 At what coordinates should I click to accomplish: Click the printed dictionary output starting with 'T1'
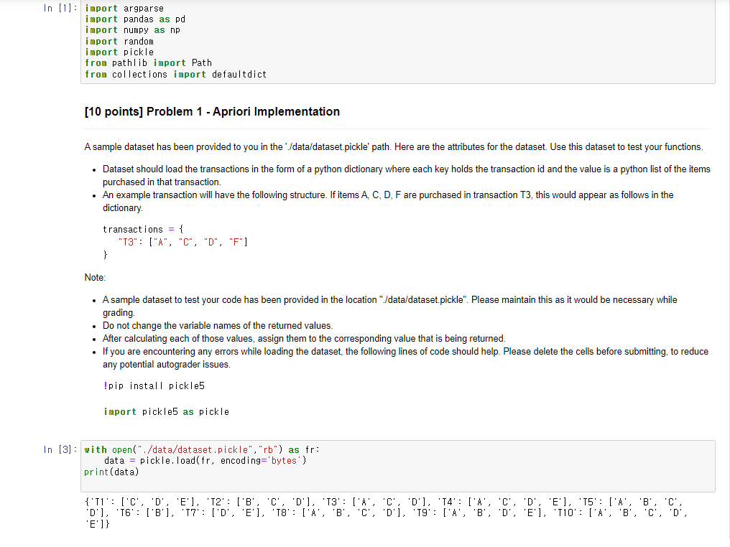click(387, 513)
